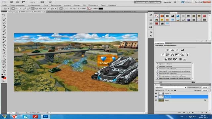The height and width of the screenshot is (119, 212).
Task: Hide the Слой 2 layer via eye icon
Action: [x=156, y=93]
